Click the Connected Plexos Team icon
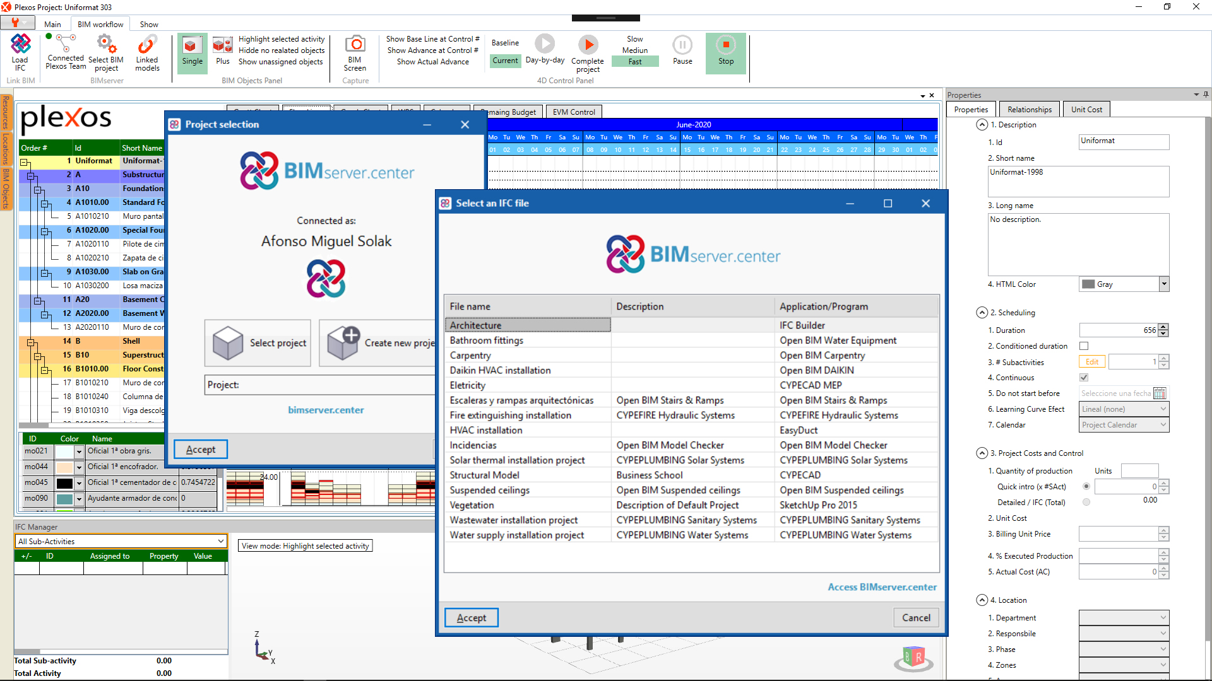1212x681 pixels. pyautogui.click(x=65, y=50)
